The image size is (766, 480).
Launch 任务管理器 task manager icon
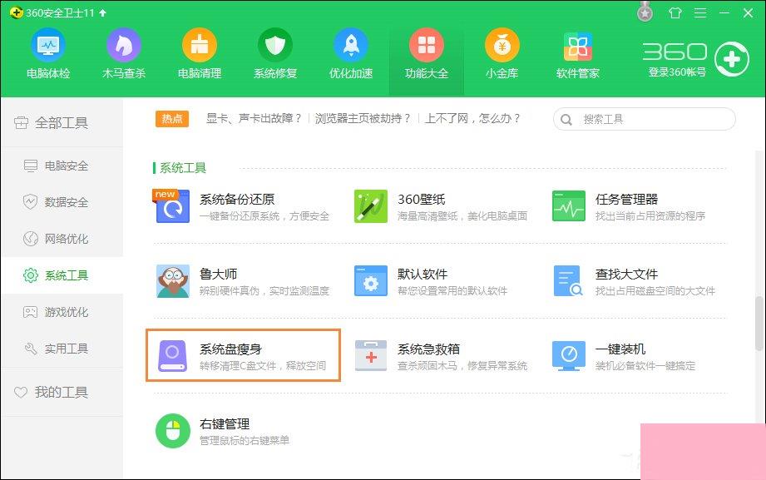(569, 206)
